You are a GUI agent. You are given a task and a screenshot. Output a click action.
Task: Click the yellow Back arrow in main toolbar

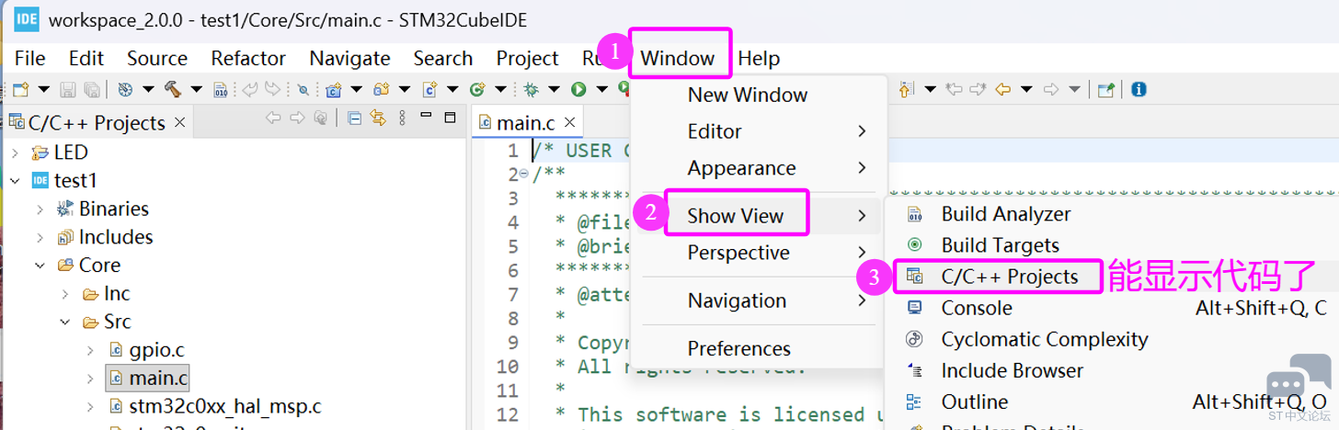1003,89
